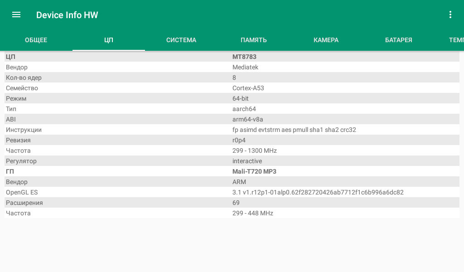This screenshot has width=464, height=272.
Task: Click the Mediatek vendor value
Action: pos(245,67)
